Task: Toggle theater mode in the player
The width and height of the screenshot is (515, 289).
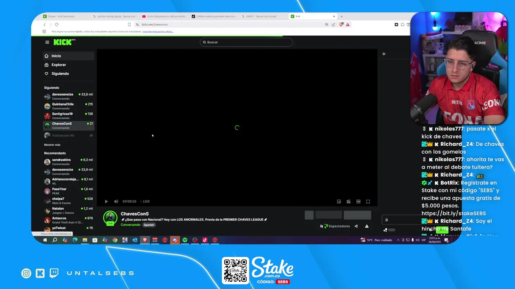Action: click(358, 201)
